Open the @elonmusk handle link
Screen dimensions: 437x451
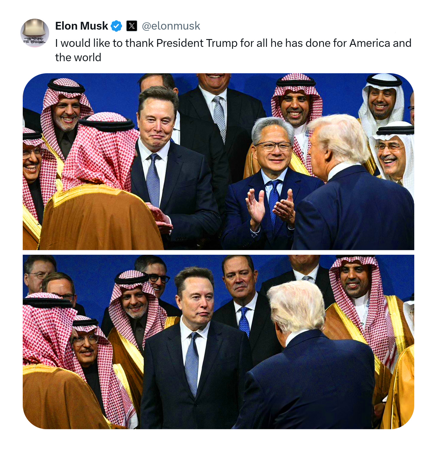pyautogui.click(x=171, y=26)
